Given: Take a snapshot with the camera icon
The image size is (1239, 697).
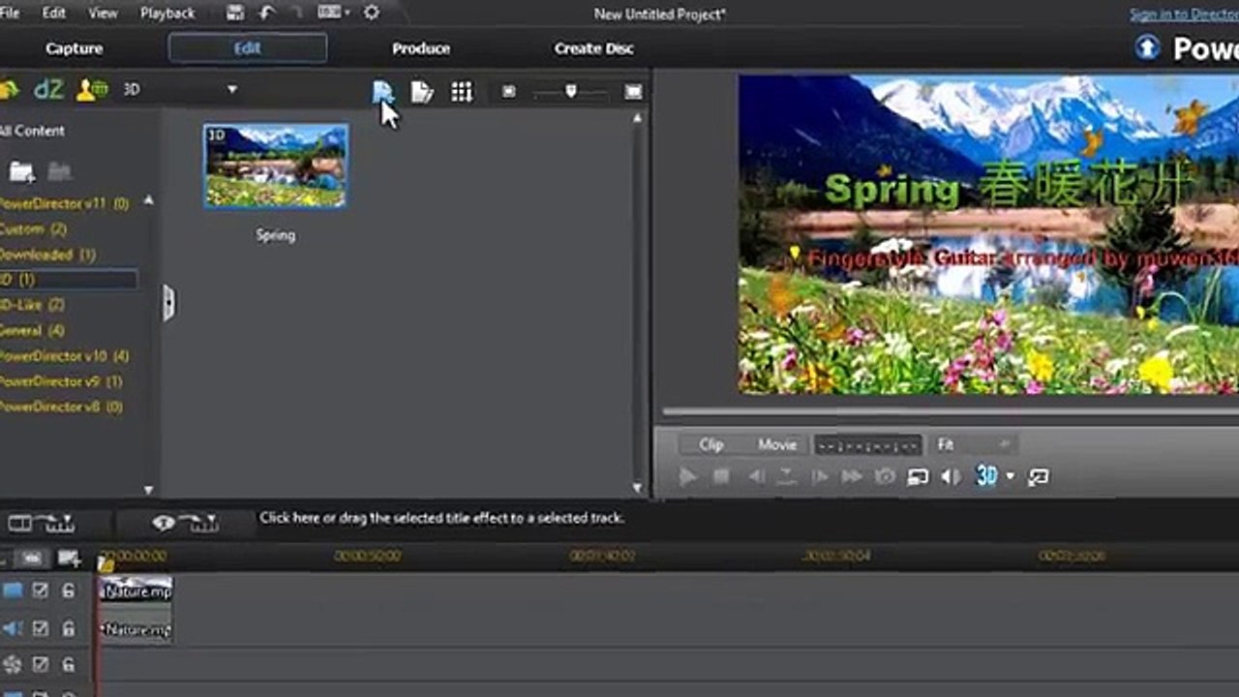Looking at the screenshot, I should (x=885, y=476).
